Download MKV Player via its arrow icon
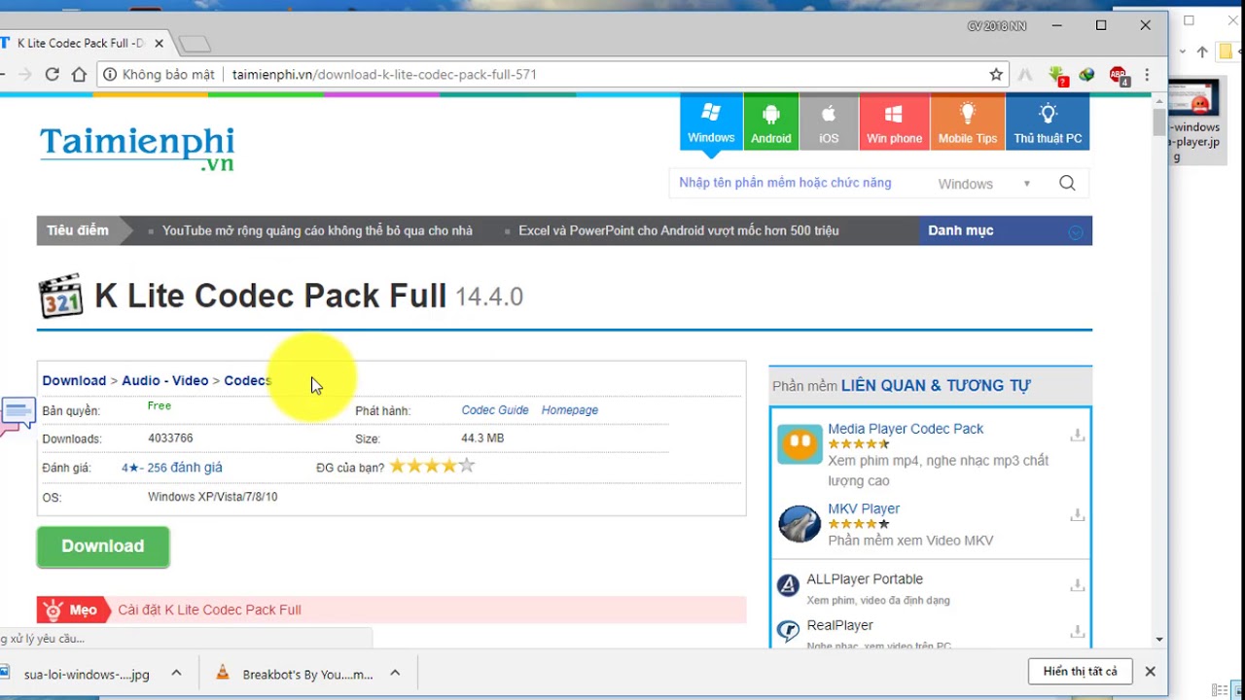Image resolution: width=1245 pixels, height=700 pixels. (1077, 515)
